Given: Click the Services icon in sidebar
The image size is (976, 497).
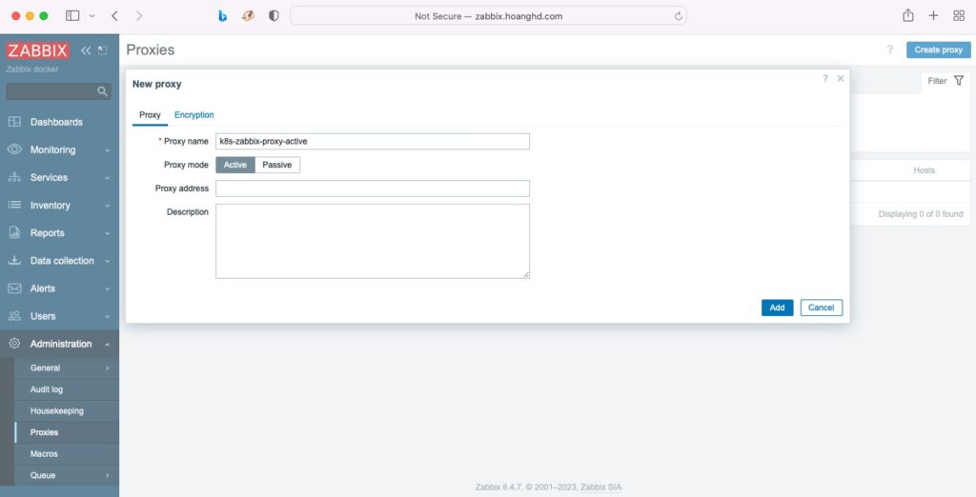Looking at the screenshot, I should [14, 177].
